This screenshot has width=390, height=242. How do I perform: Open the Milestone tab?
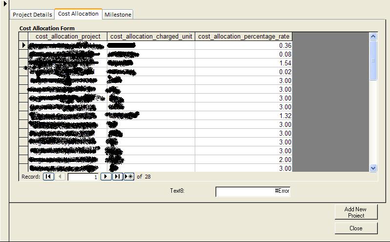(x=118, y=15)
